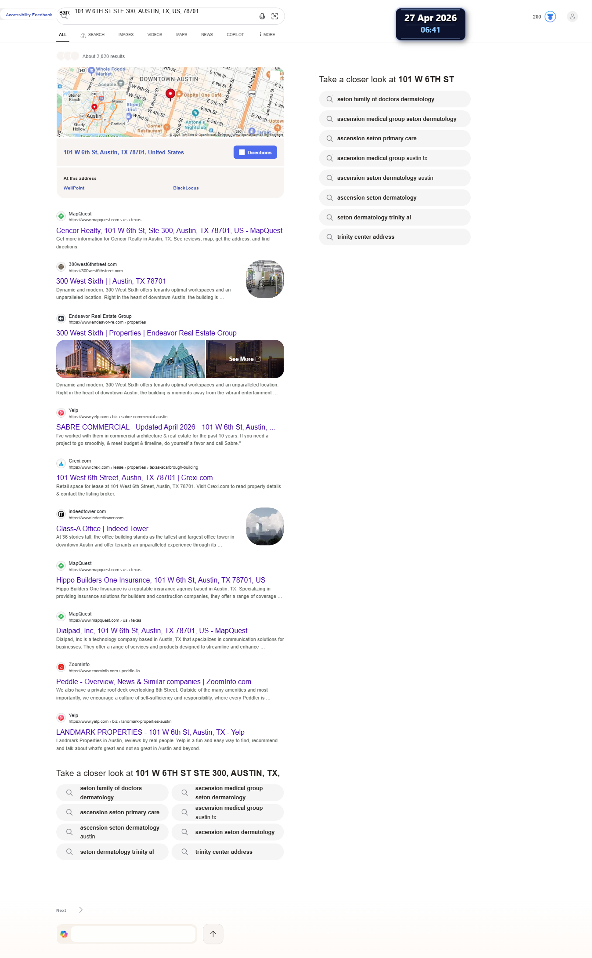Click the indeedtower.com favicon
Screen dimensions: 592x958
(x=61, y=514)
